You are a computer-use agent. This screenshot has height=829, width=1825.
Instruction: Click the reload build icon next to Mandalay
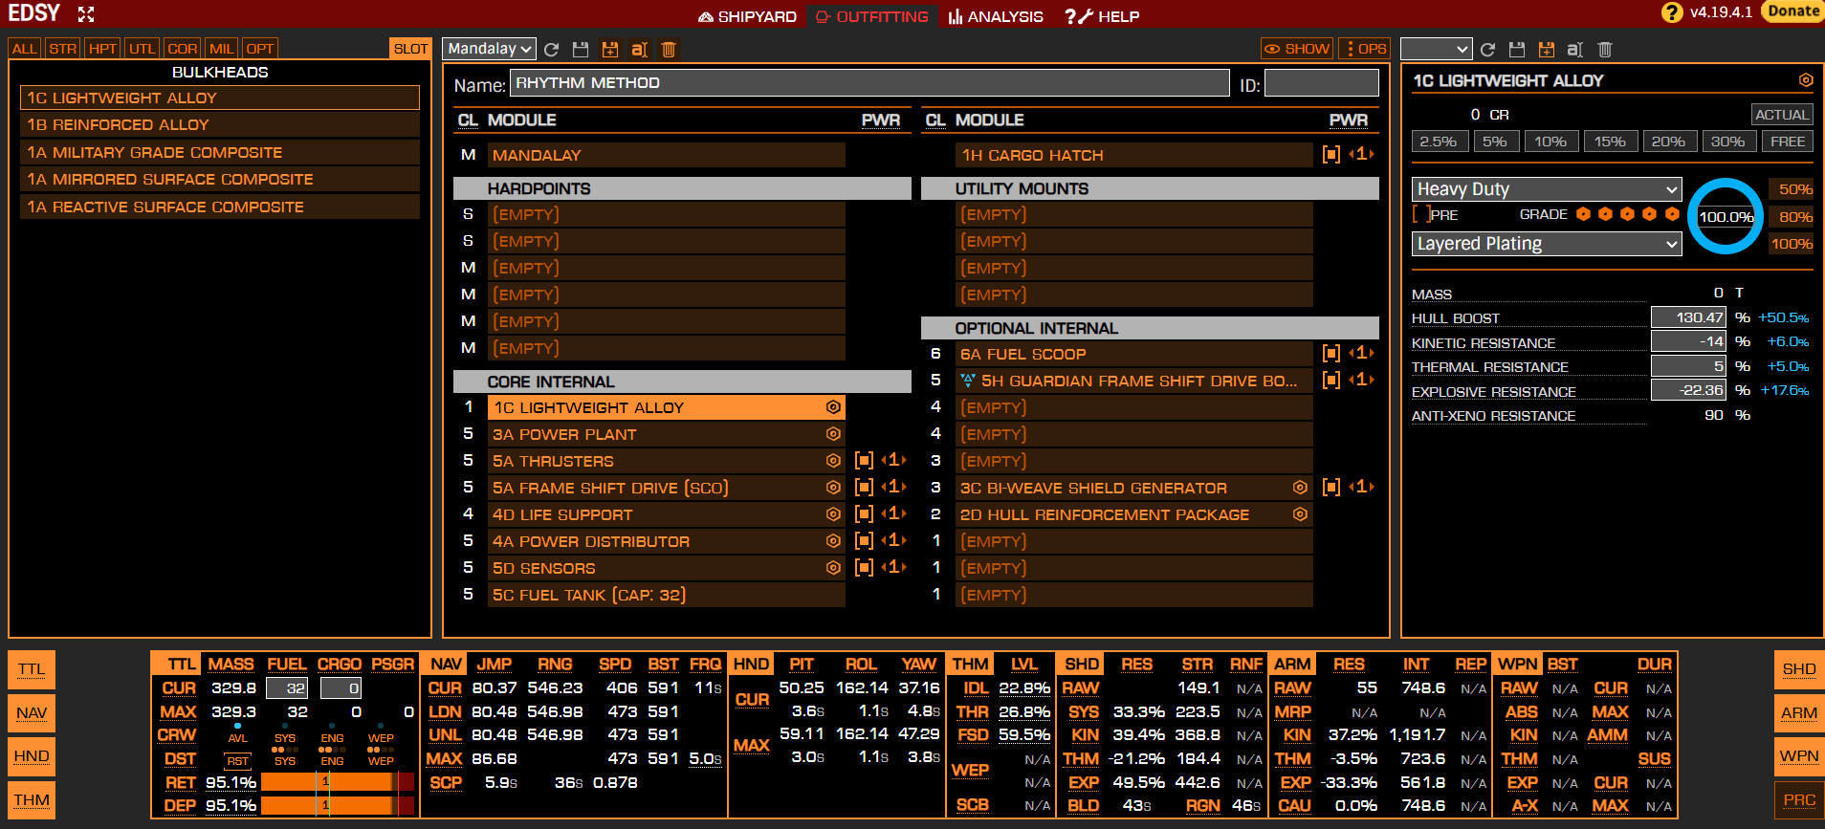click(x=552, y=50)
